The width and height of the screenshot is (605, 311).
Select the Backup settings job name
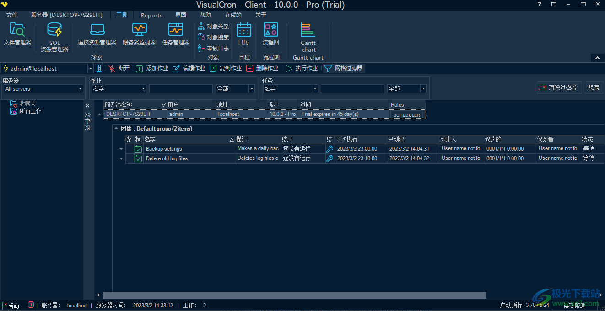coord(164,149)
